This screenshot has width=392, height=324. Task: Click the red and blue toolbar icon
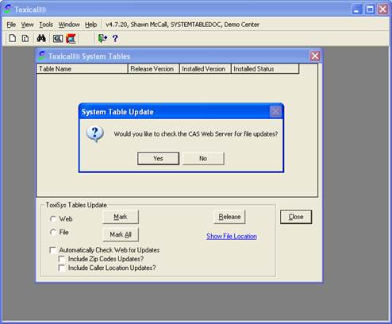71,39
